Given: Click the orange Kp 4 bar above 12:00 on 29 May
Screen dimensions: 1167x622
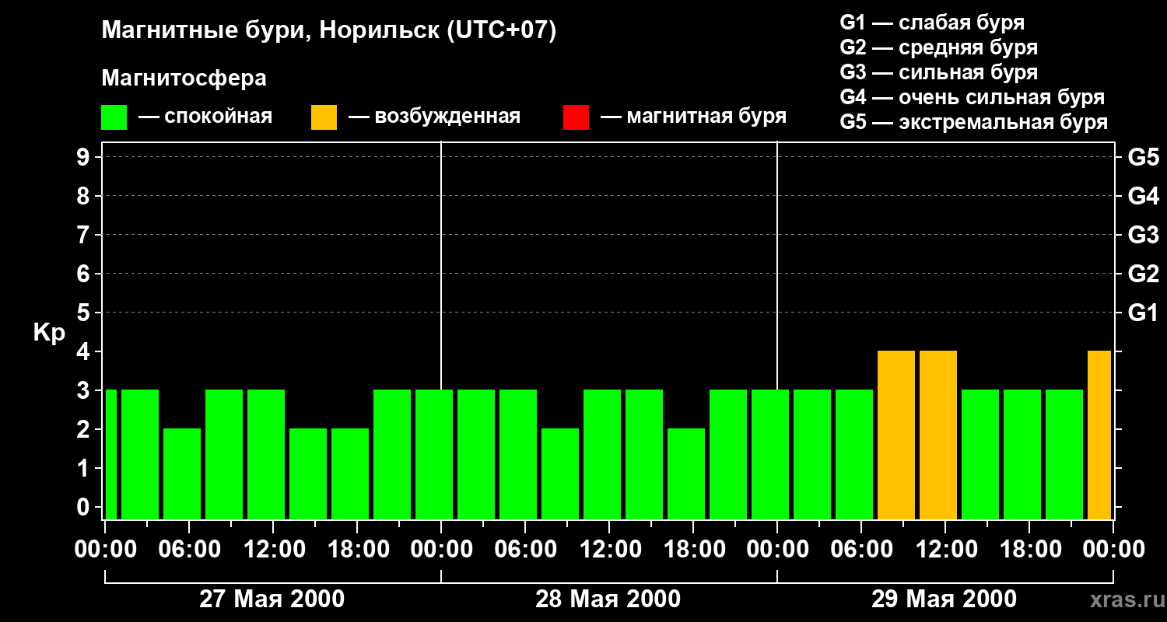Looking at the screenshot, I should (938, 435).
